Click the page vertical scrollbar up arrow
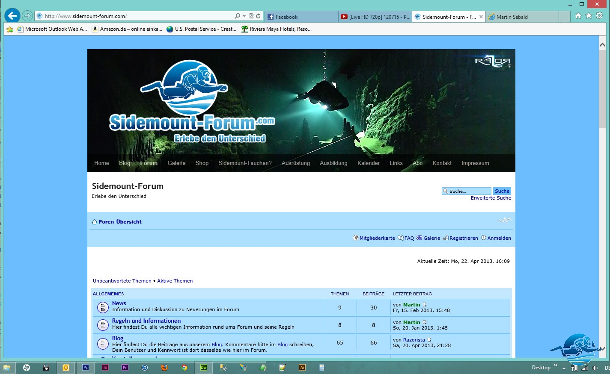610x374 pixels. coord(602,44)
